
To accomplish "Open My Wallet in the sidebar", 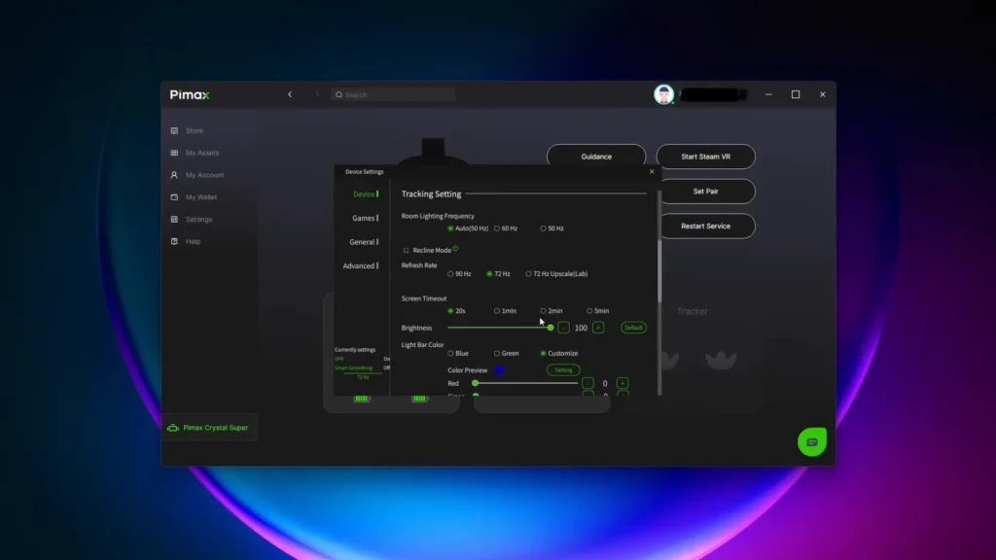I will tap(194, 197).
